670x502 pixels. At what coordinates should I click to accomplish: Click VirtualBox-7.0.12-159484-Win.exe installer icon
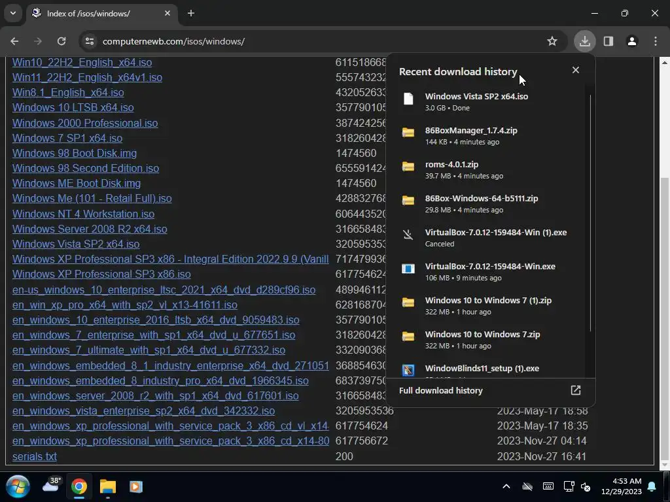(408, 269)
